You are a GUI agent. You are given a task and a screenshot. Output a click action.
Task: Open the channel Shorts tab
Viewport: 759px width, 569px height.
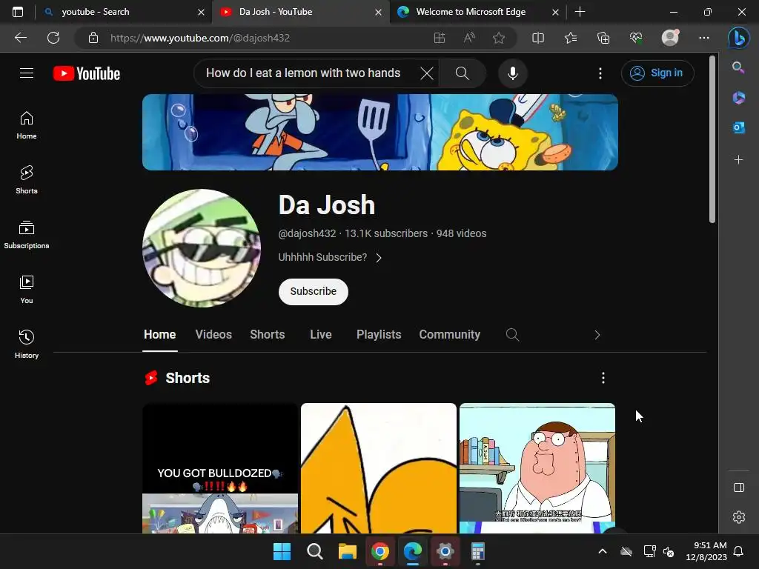point(267,335)
